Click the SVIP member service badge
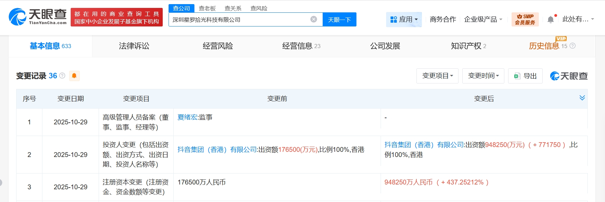 pos(525,19)
